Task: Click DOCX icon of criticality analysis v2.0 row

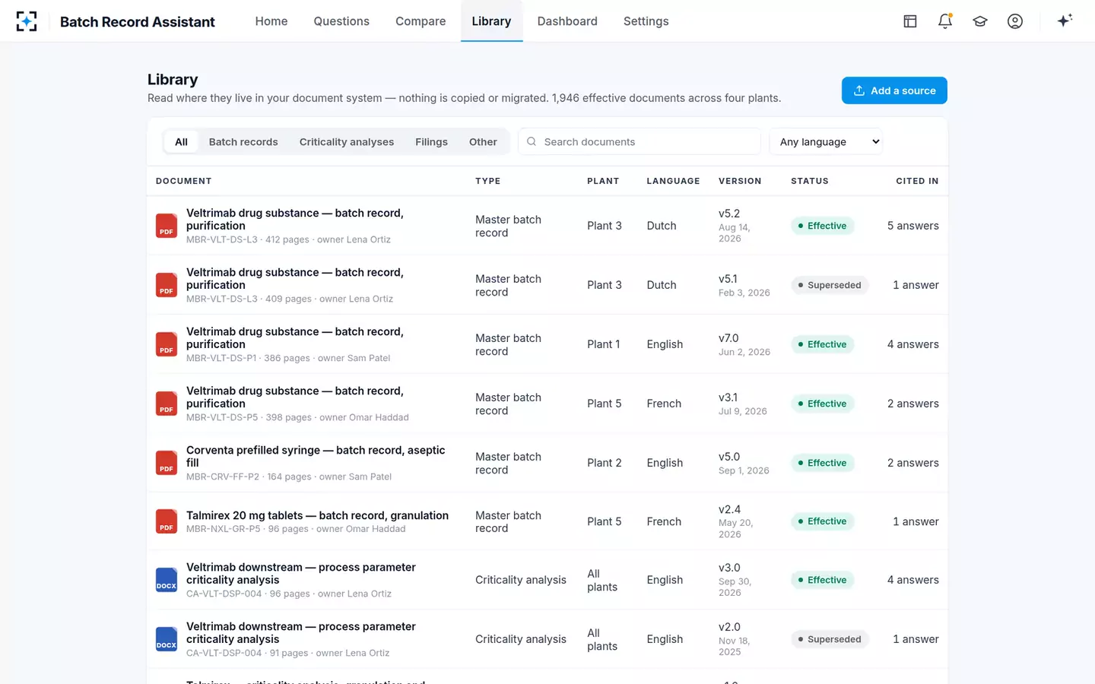Action: 167,639
